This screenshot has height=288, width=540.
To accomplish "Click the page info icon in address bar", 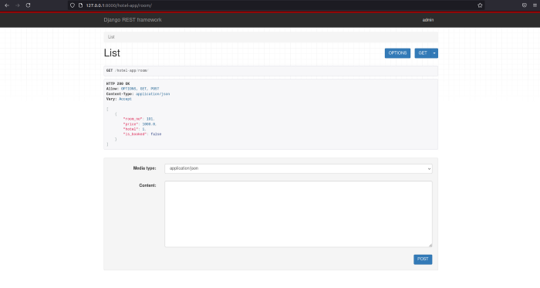I will [80, 5].
